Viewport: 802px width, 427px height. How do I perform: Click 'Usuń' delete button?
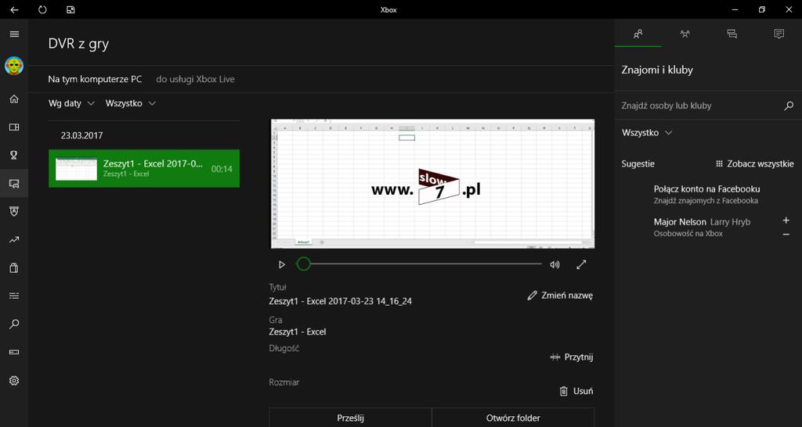click(576, 391)
